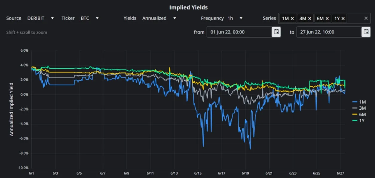The width and height of the screenshot is (375, 178).
Task: Click the Implied Yields chart title
Action: tap(189, 7)
